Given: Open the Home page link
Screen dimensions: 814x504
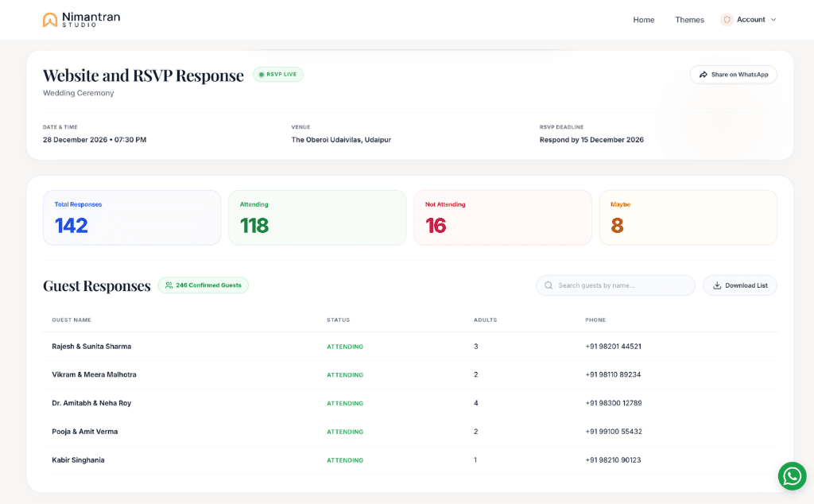Looking at the screenshot, I should point(643,20).
